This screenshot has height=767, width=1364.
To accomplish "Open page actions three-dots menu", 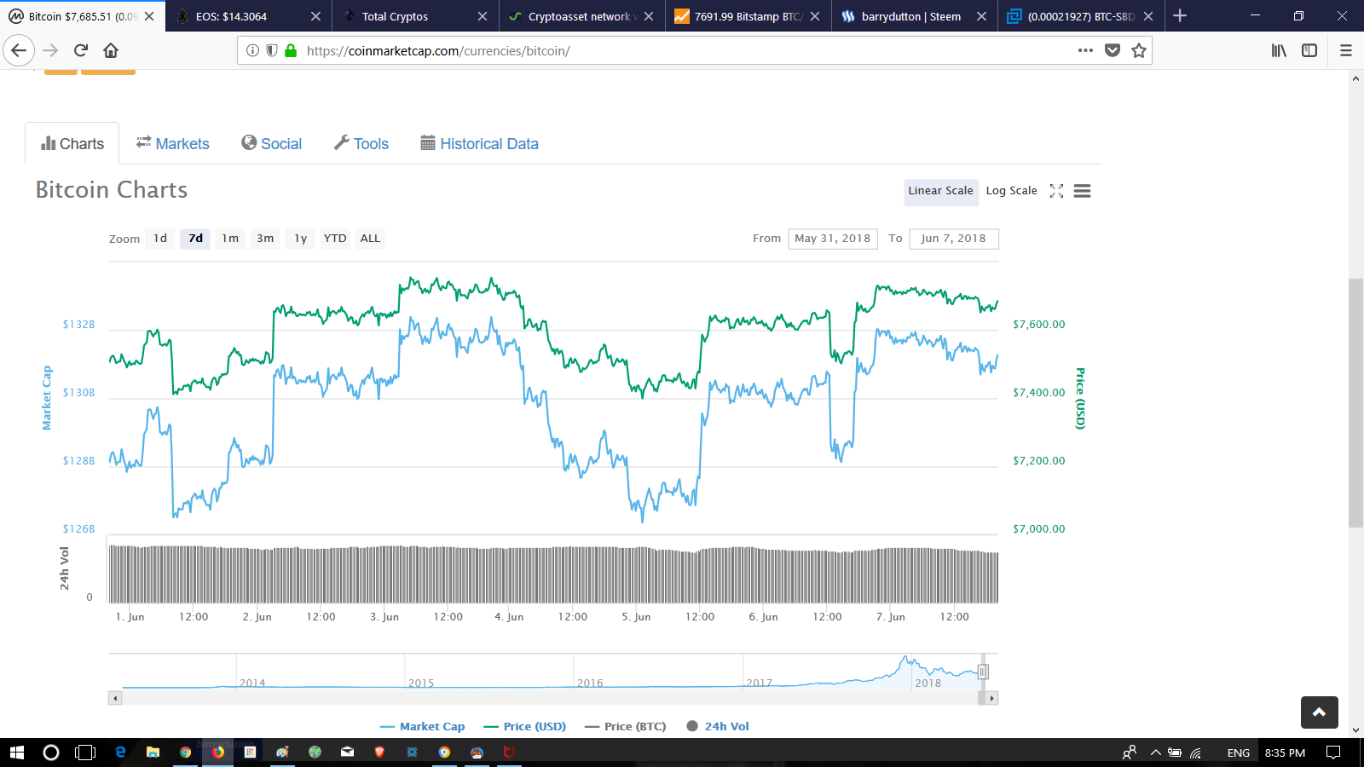I will coord(1085,50).
